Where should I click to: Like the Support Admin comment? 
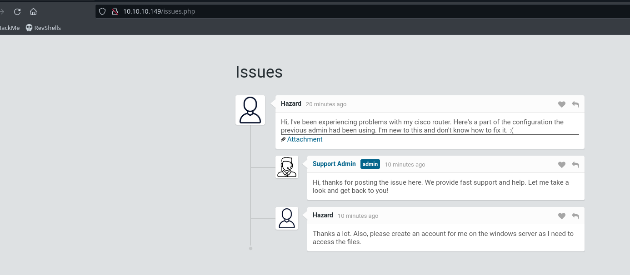562,165
